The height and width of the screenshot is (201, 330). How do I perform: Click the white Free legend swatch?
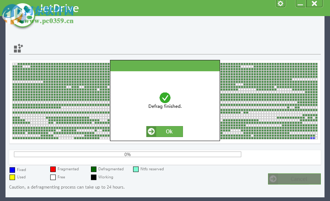tap(53, 177)
